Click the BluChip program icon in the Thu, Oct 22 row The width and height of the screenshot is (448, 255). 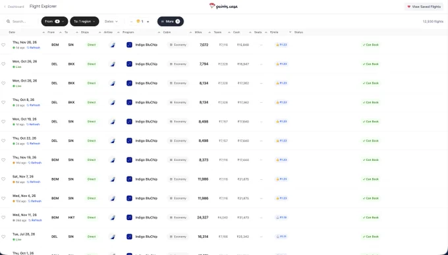point(129,140)
